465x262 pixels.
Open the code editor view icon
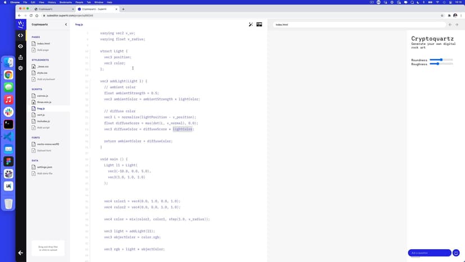point(21,35)
